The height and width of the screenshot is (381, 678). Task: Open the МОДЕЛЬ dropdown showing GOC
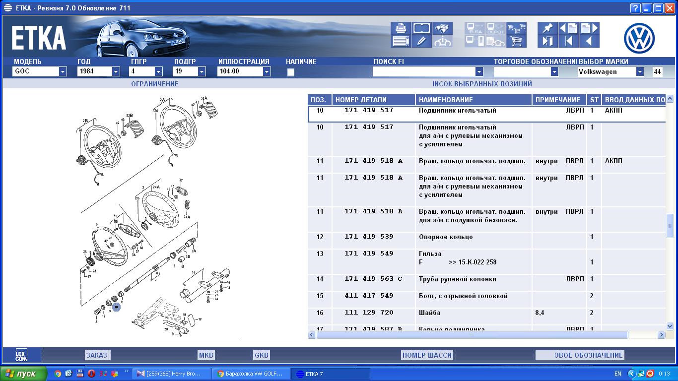63,71
